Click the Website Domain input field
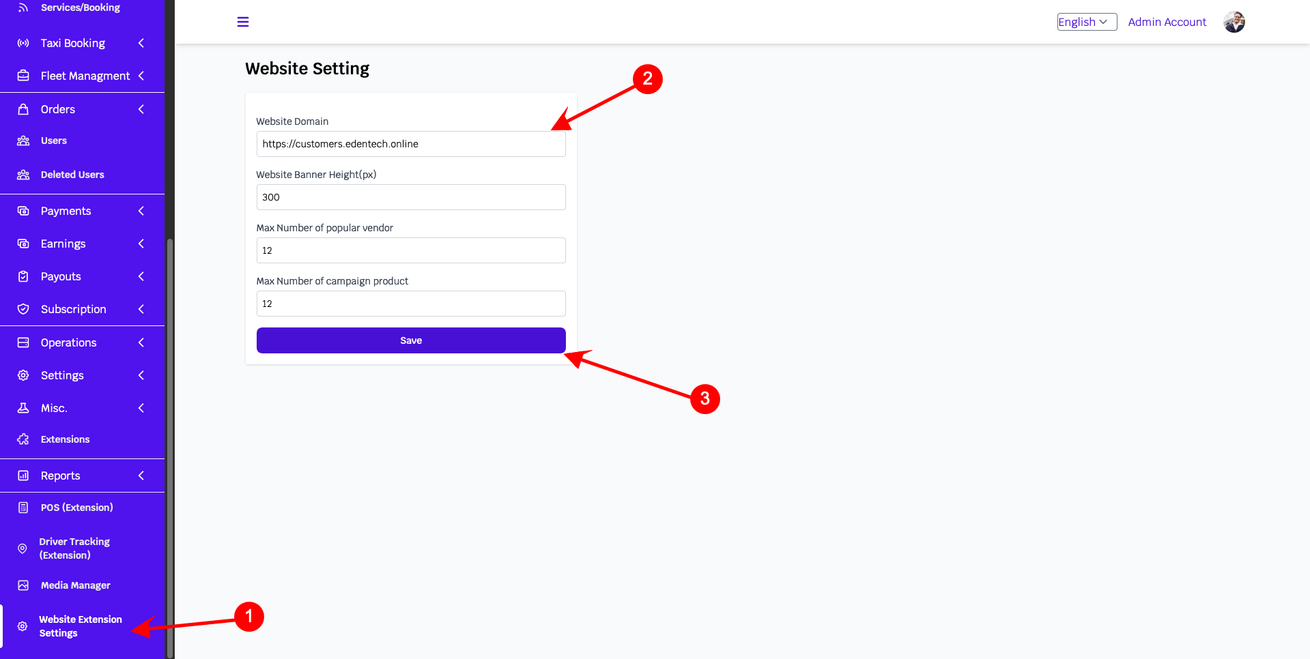 pos(411,144)
